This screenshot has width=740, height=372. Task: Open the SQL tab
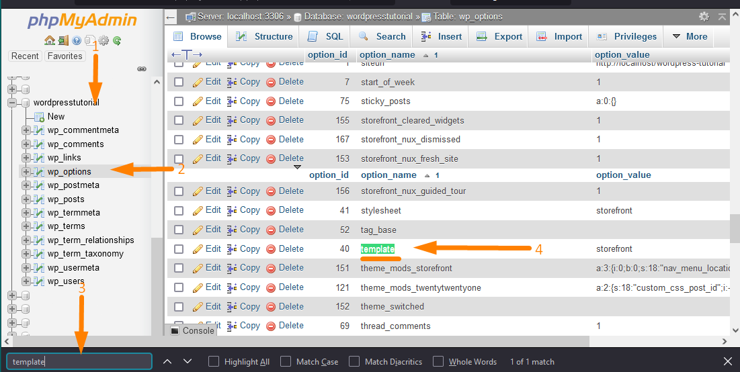pos(325,36)
